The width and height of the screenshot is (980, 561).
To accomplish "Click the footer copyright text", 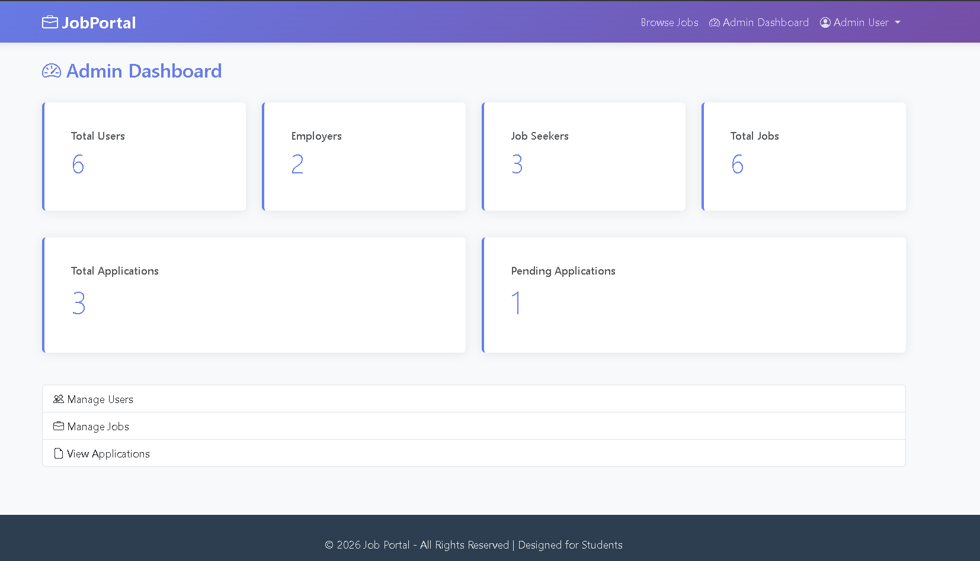I will tap(474, 545).
